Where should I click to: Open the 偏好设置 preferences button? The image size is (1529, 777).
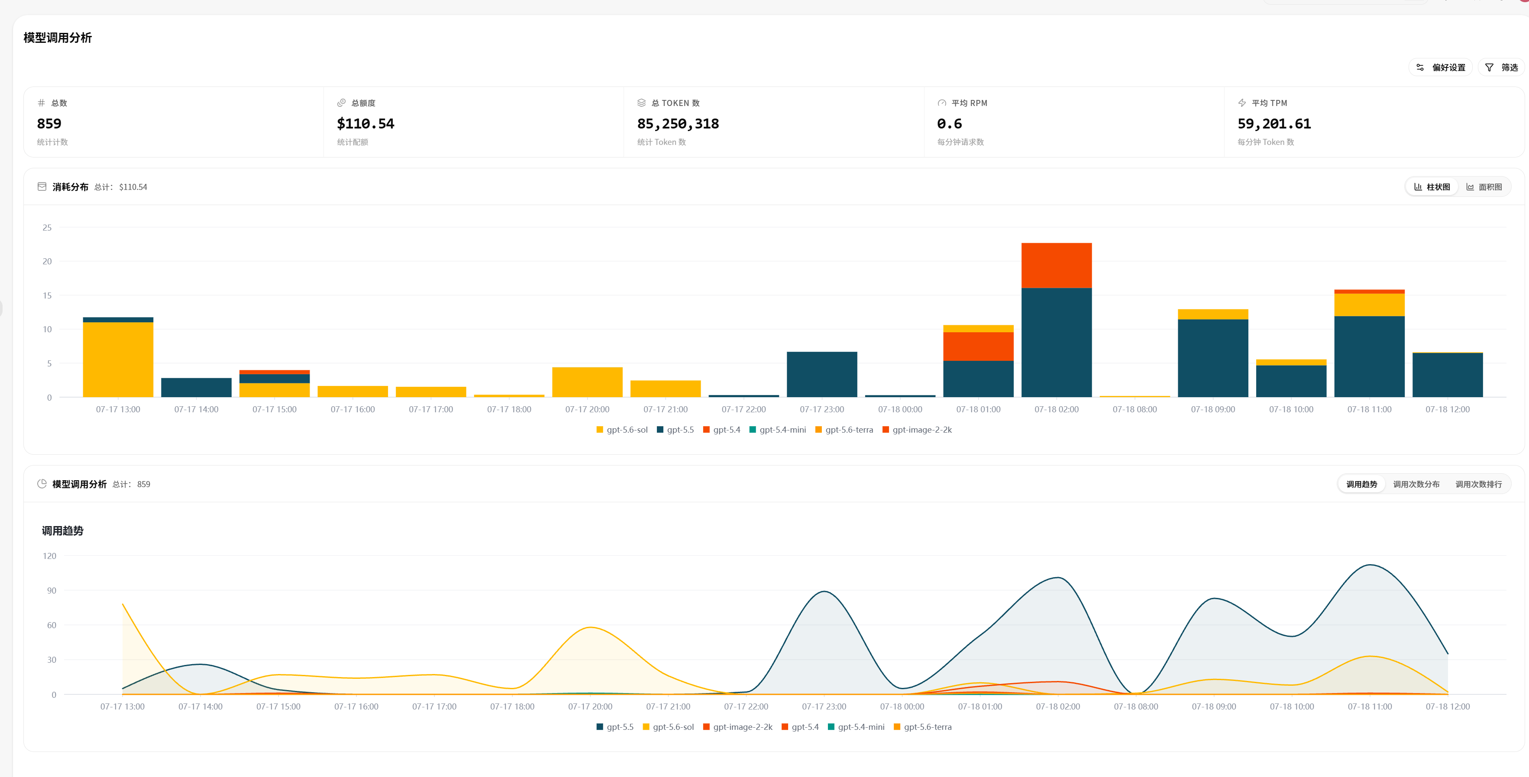pyautogui.click(x=1441, y=67)
